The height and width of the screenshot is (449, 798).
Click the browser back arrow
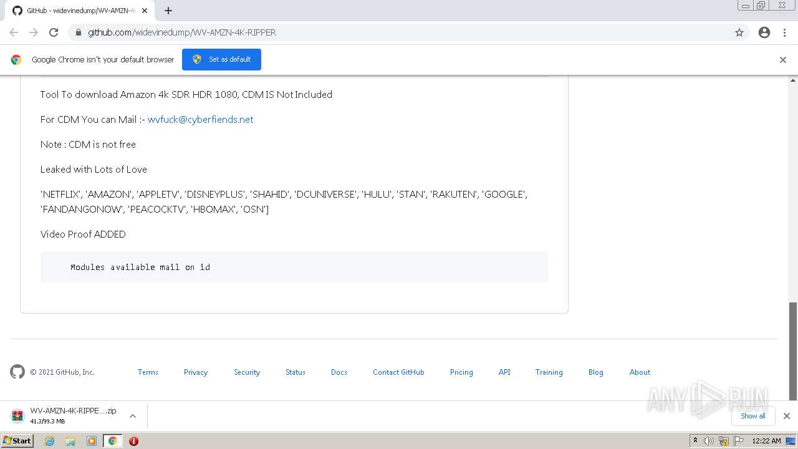(14, 32)
